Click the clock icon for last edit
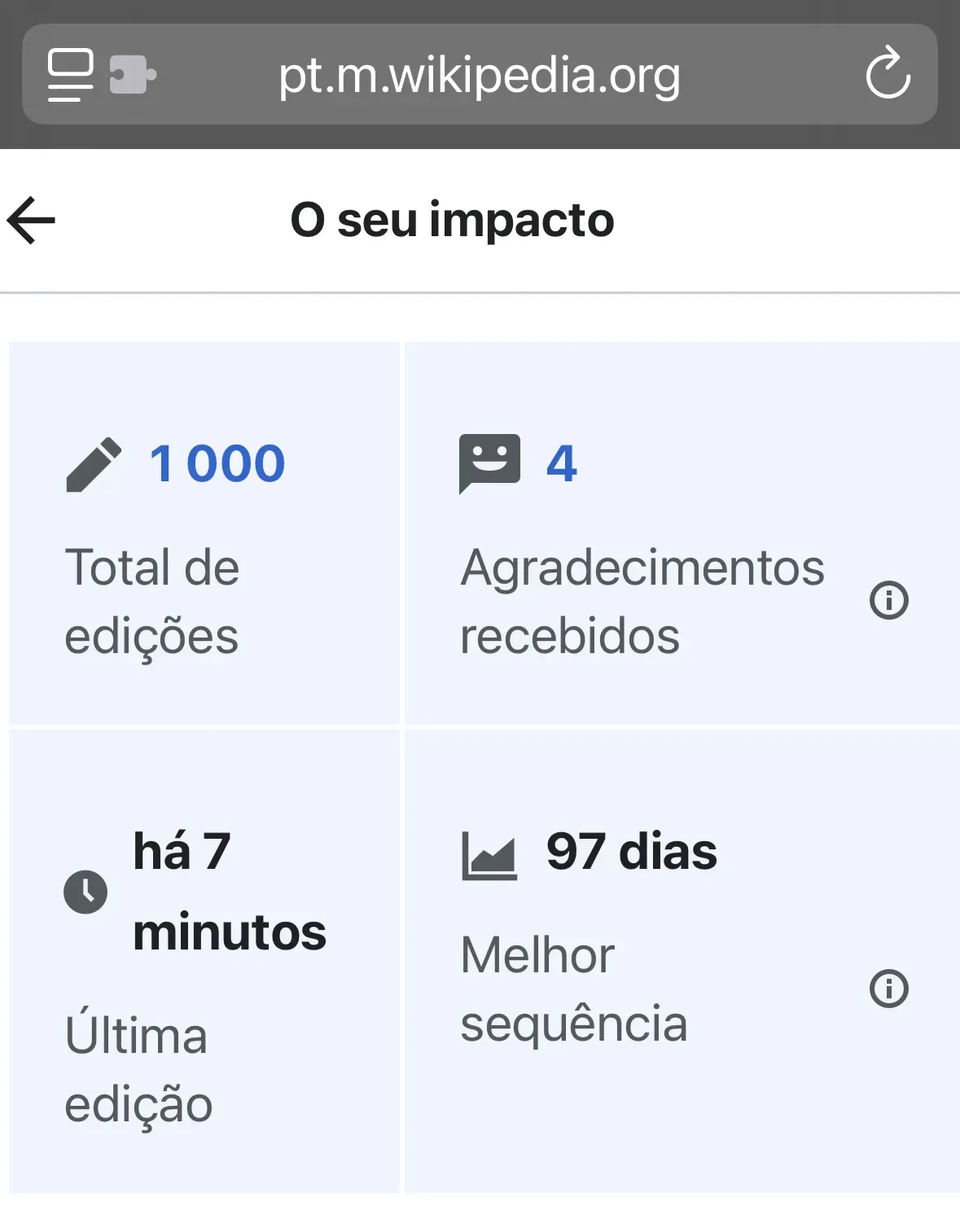 coord(85,892)
